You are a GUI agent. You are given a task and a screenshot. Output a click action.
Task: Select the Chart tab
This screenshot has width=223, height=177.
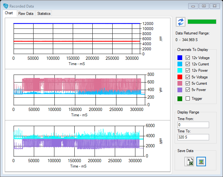tap(9, 13)
